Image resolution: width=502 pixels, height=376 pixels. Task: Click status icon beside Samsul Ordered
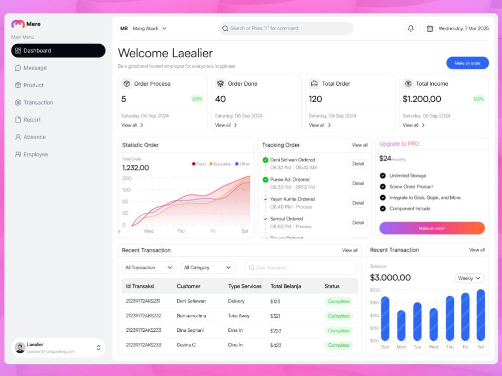(266, 219)
